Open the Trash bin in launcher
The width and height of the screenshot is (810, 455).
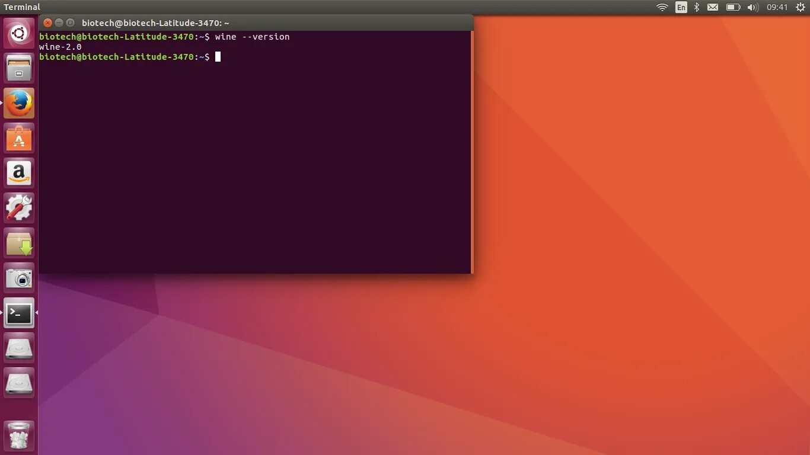(x=19, y=435)
